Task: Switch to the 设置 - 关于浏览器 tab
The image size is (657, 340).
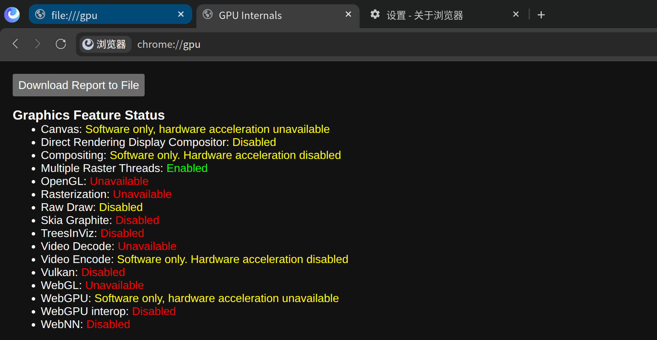Action: tap(445, 14)
